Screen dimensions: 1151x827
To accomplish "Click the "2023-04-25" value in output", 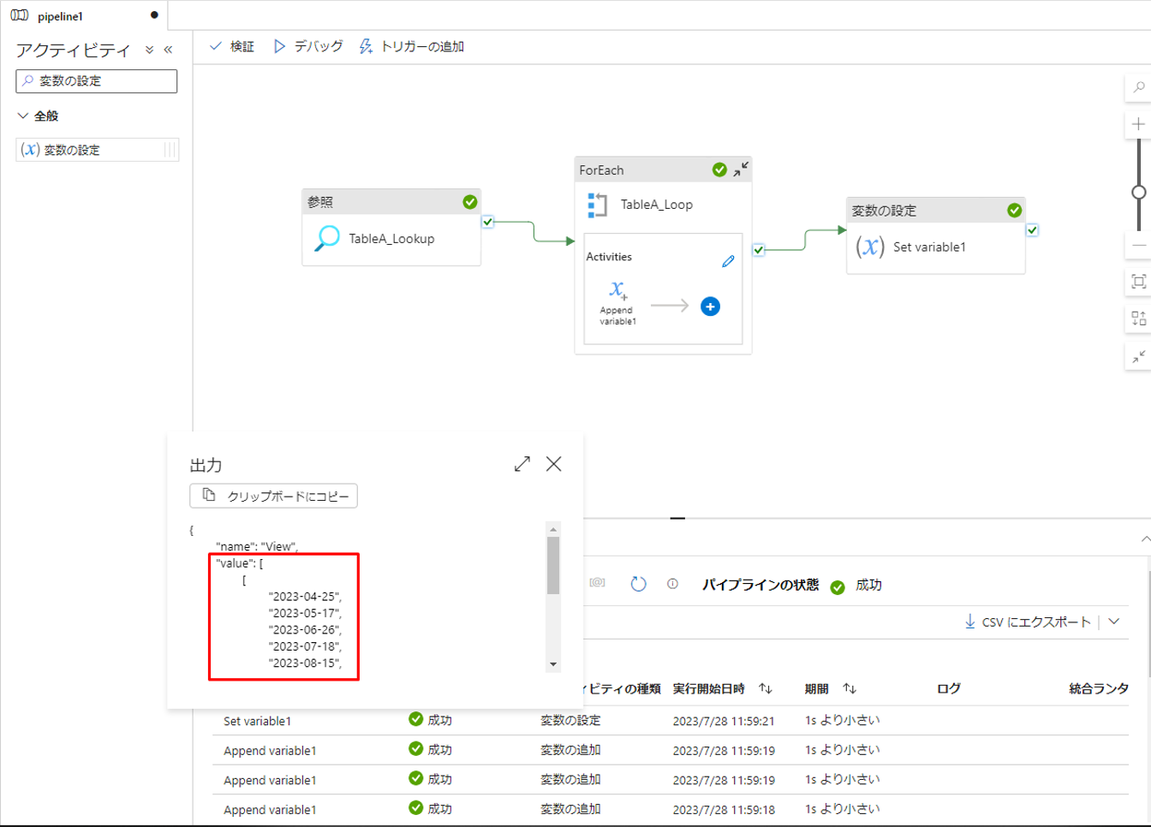I will (x=305, y=597).
